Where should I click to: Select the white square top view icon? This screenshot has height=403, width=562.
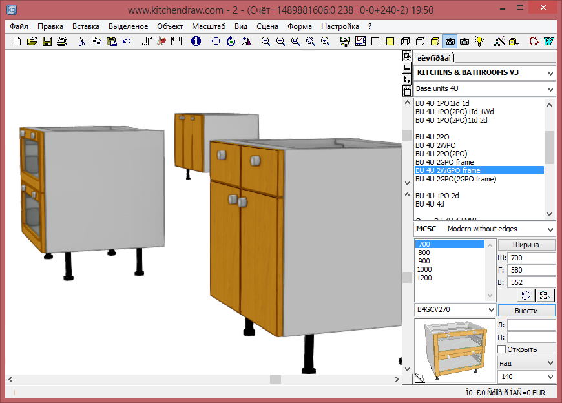(x=375, y=41)
